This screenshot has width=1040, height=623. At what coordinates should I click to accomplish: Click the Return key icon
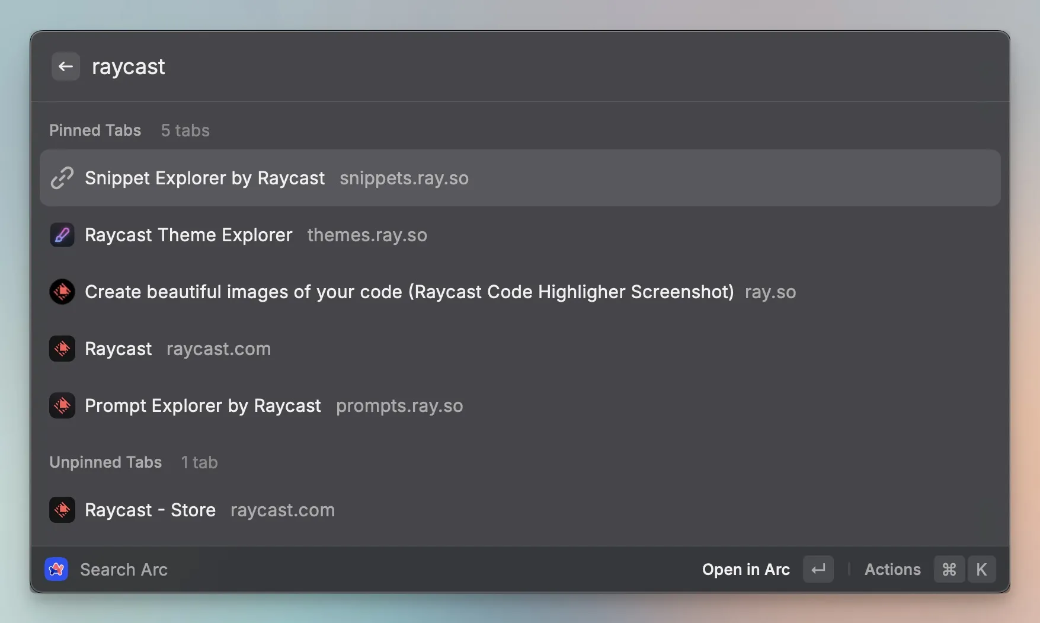click(818, 569)
